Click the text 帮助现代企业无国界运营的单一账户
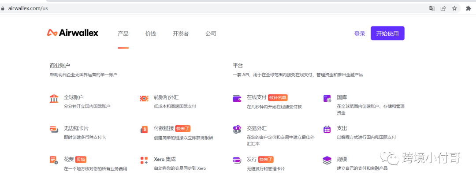The height and width of the screenshot is (179, 476). tap(83, 75)
